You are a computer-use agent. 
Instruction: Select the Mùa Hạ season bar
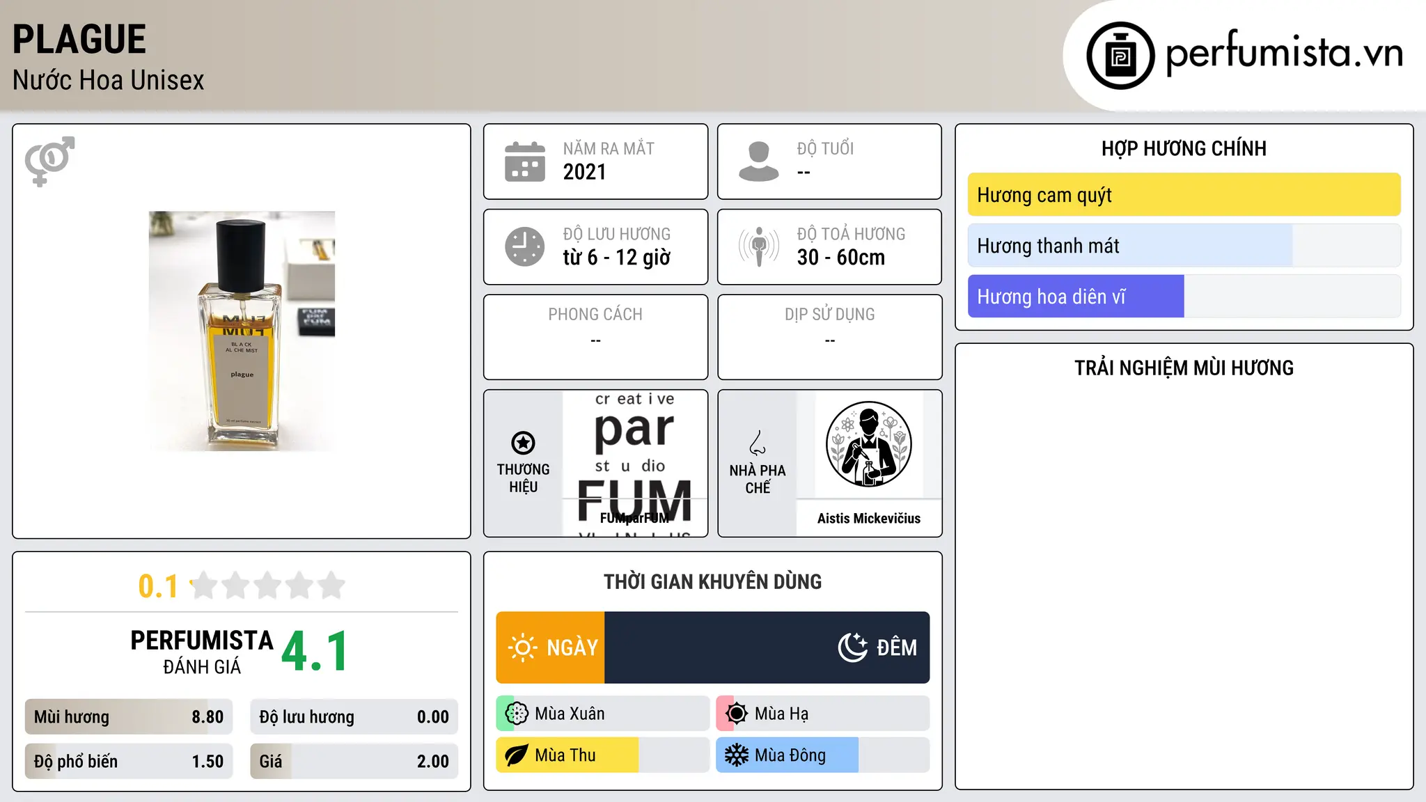[822, 714]
